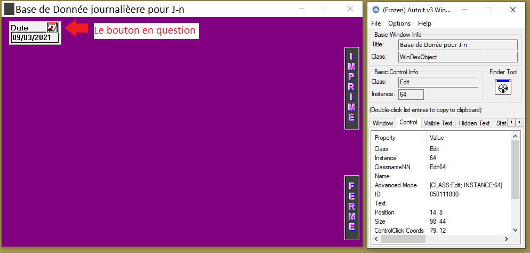The height and width of the screenshot is (253, 530).
Task: Maximize the AutoIt Window Info window
Action: tap(488, 10)
